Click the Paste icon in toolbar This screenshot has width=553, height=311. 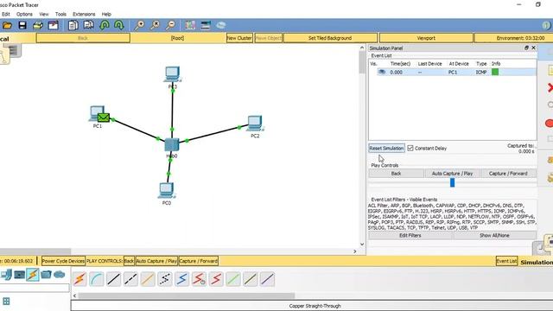tap(88, 25)
